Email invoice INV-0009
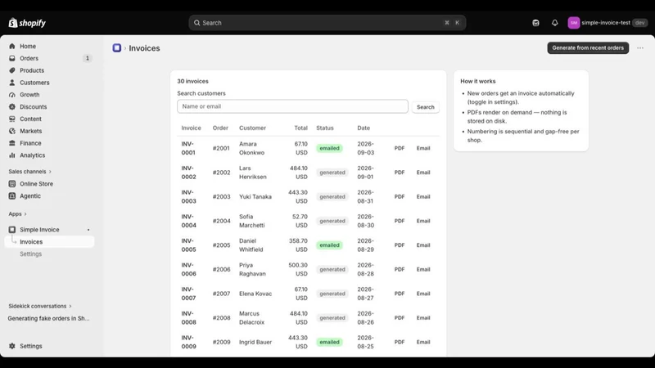This screenshot has width=655, height=368. (x=423, y=342)
